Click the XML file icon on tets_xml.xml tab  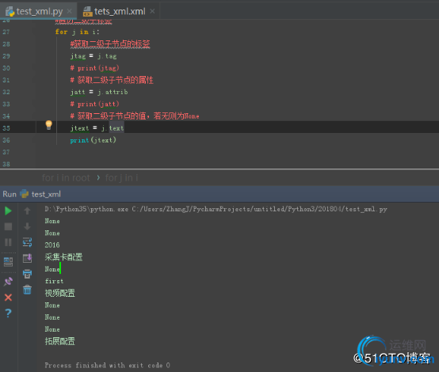(88, 11)
